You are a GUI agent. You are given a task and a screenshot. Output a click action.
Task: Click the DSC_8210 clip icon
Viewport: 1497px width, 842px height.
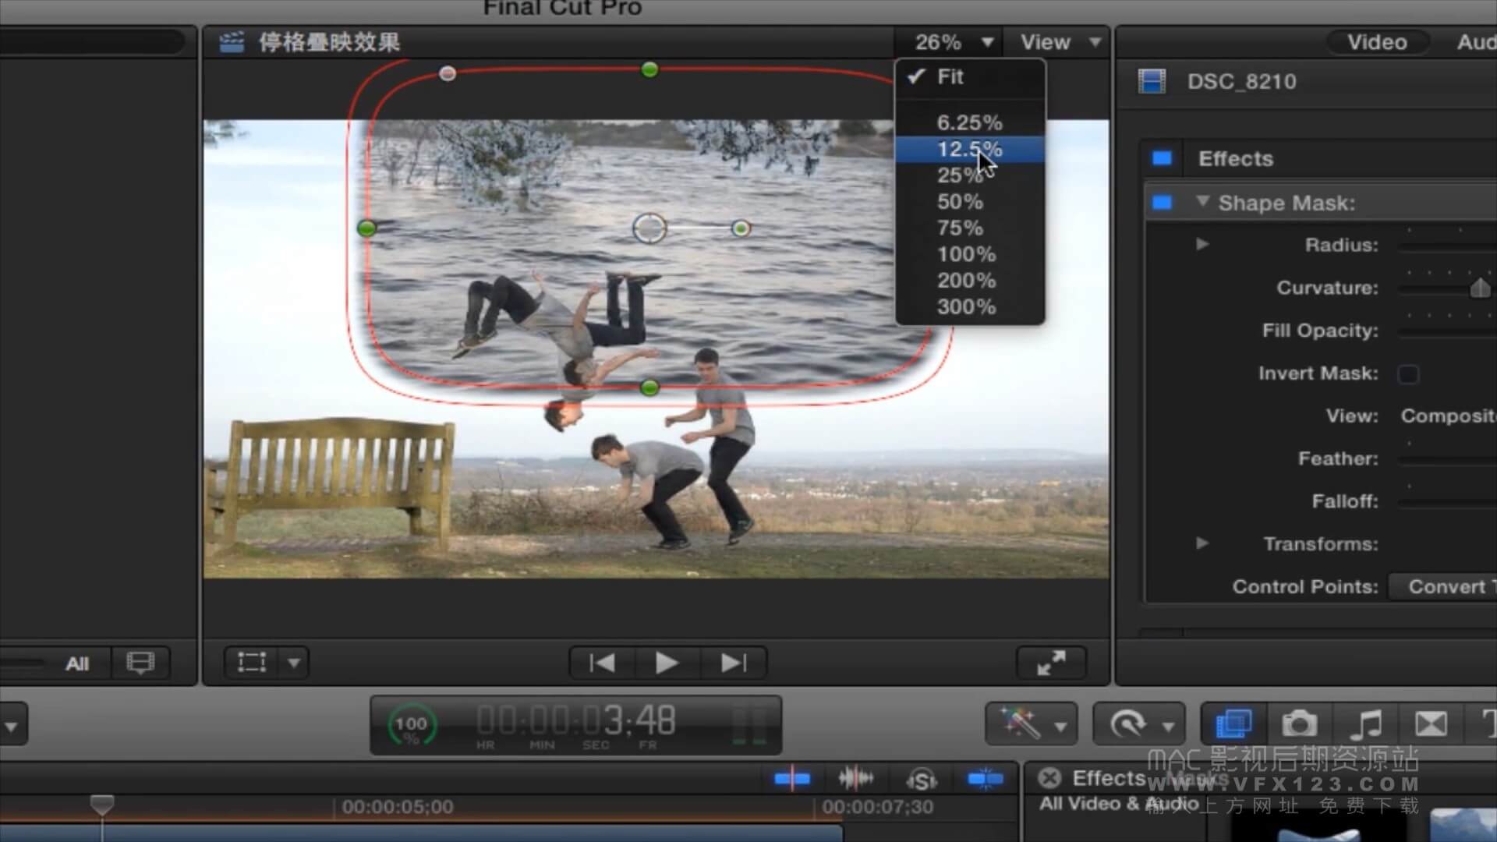tap(1152, 81)
